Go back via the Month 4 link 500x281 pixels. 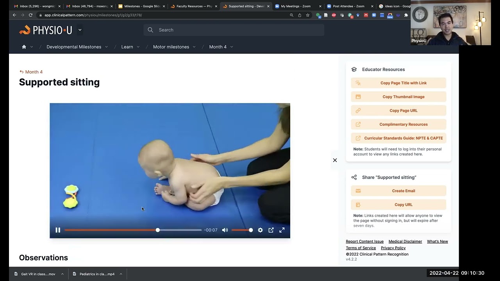click(x=31, y=72)
